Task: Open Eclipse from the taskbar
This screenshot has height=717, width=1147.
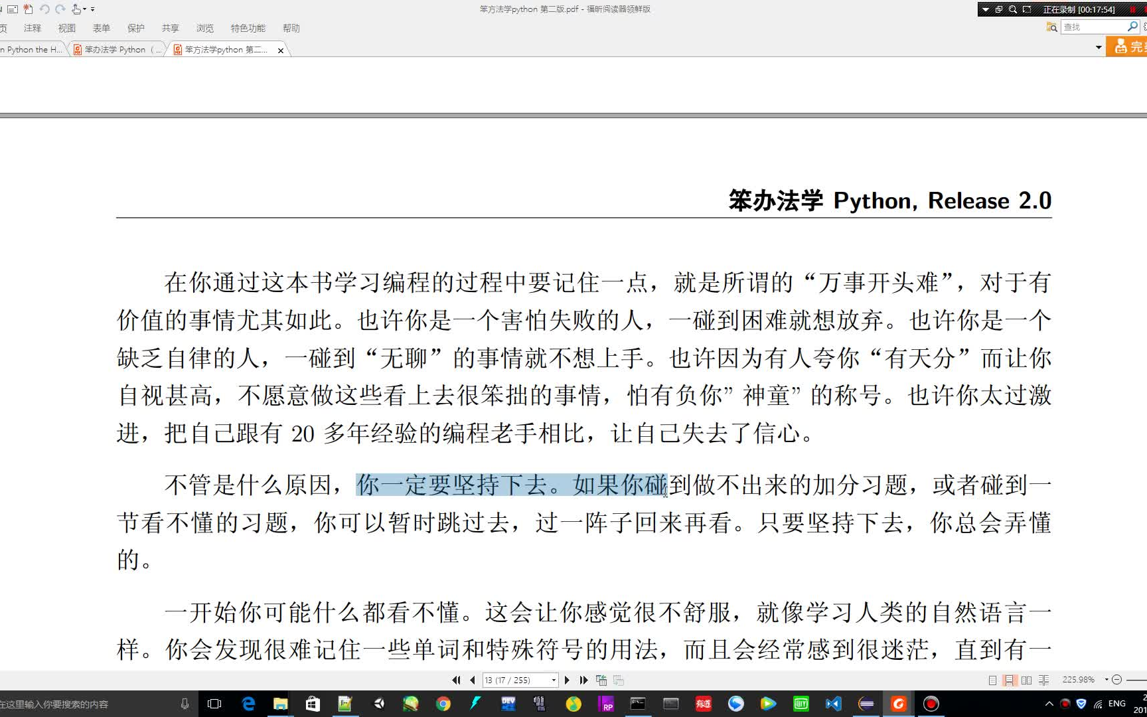Action: click(866, 704)
